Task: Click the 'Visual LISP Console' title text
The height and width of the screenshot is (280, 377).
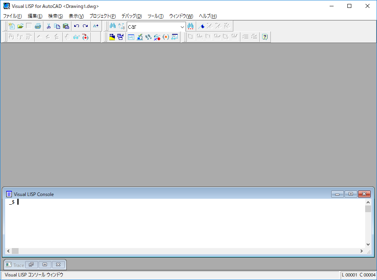Action: (34, 194)
